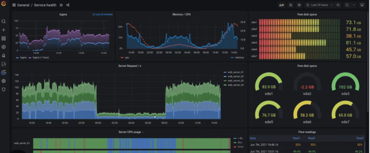Star the Service health dashboard

[61, 5]
